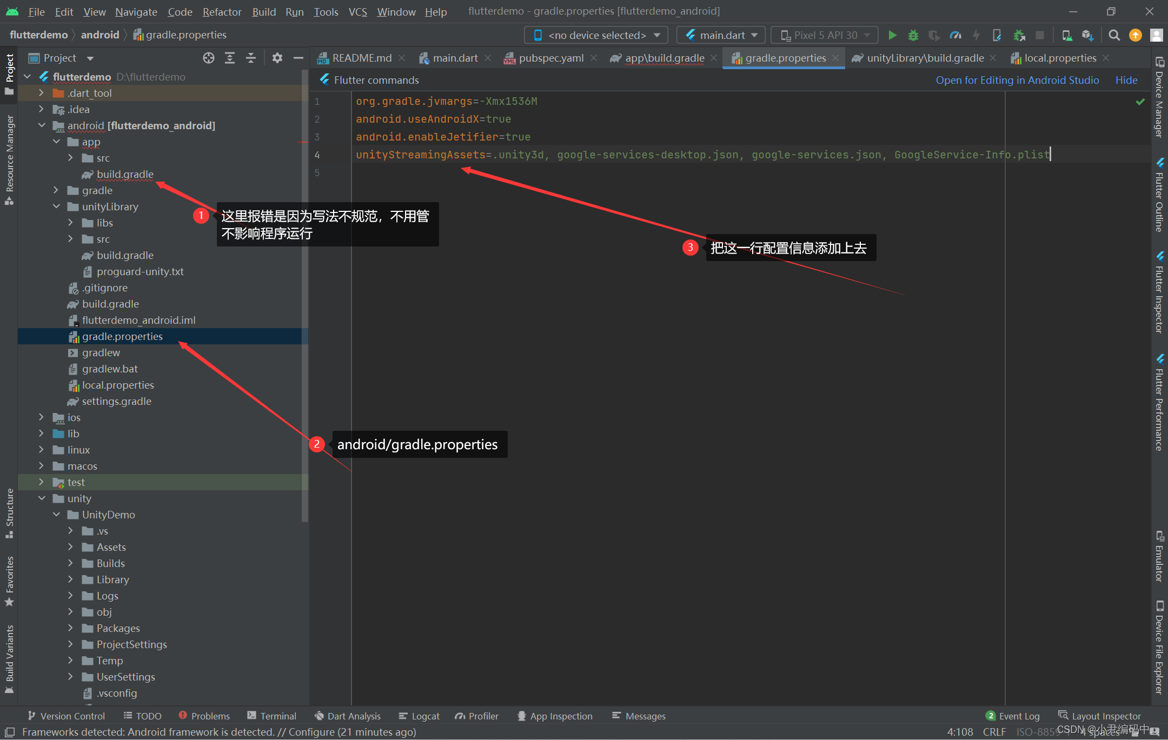Open Favorites tool window
Screen dimensions: 1168x740
click(9, 581)
